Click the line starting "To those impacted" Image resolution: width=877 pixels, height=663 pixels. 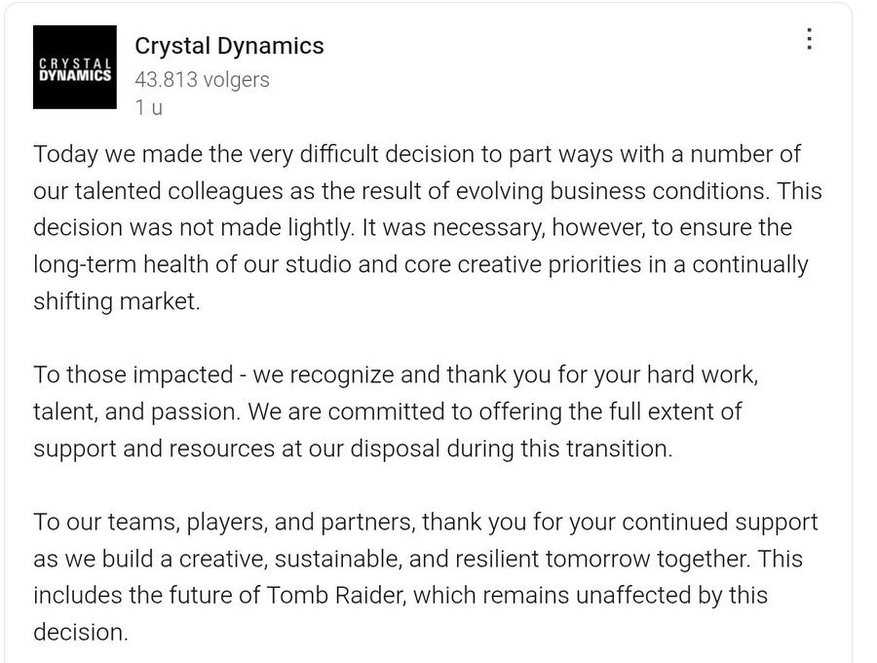coord(396,374)
